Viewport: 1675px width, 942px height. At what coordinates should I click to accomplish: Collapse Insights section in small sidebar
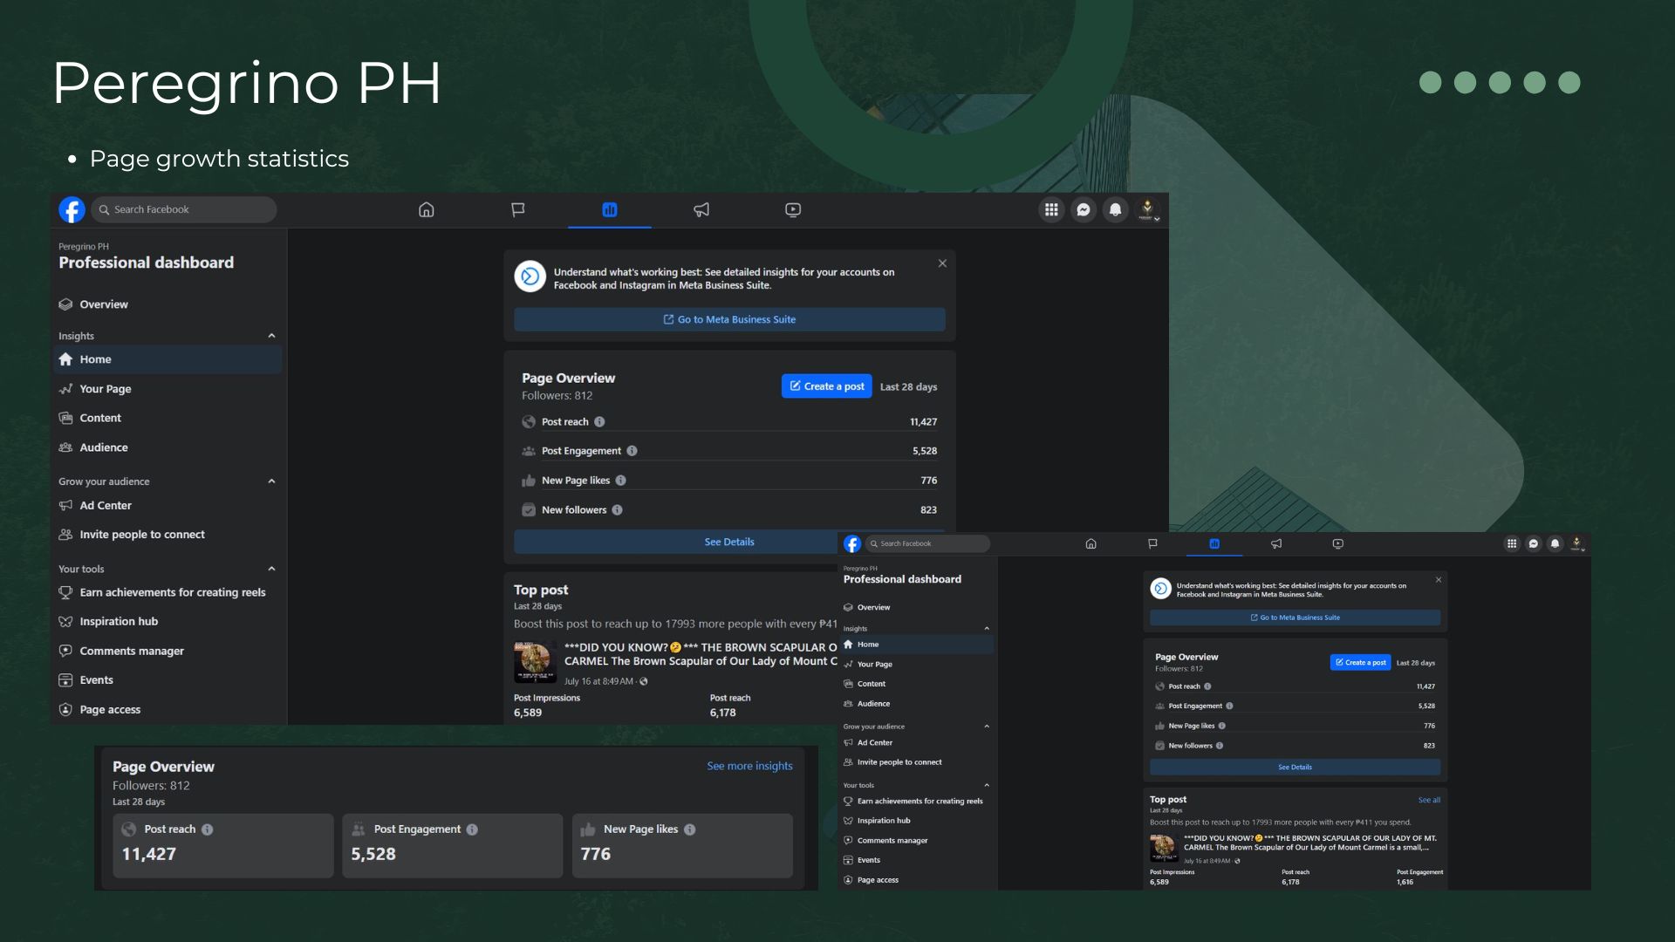[x=987, y=628]
